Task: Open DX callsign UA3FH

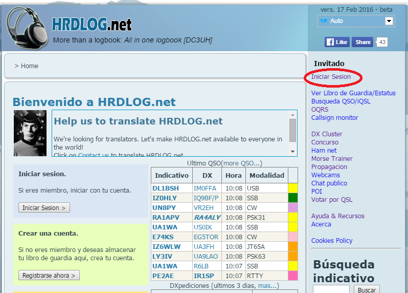Action: pyautogui.click(x=203, y=246)
